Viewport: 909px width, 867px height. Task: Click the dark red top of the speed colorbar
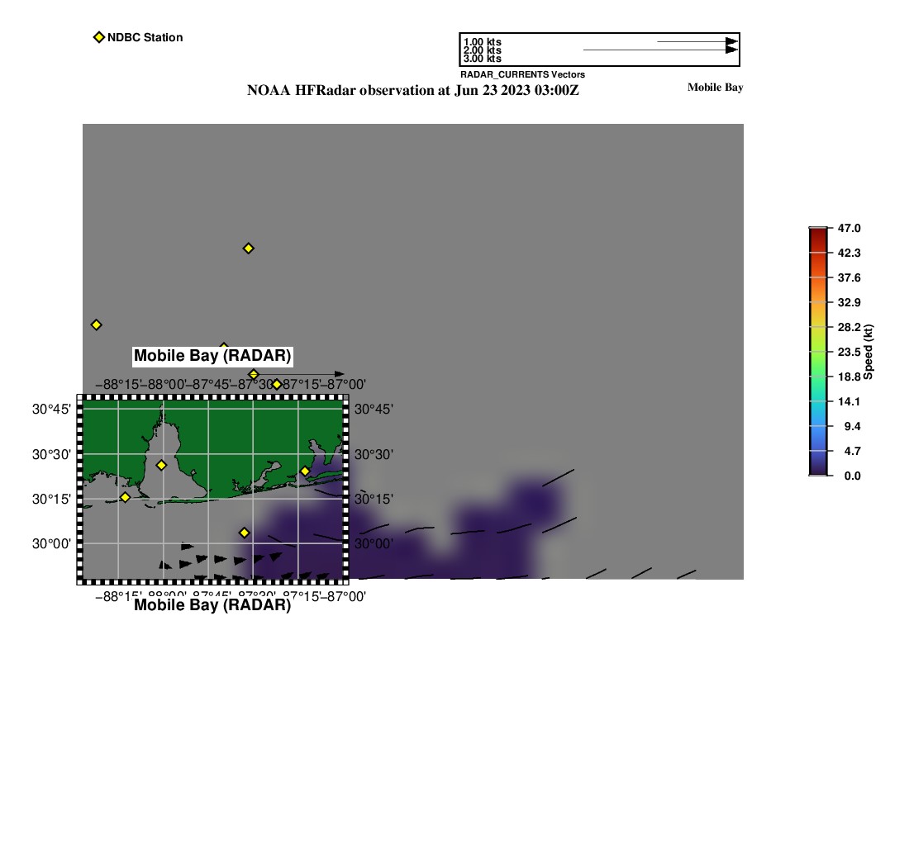(817, 232)
